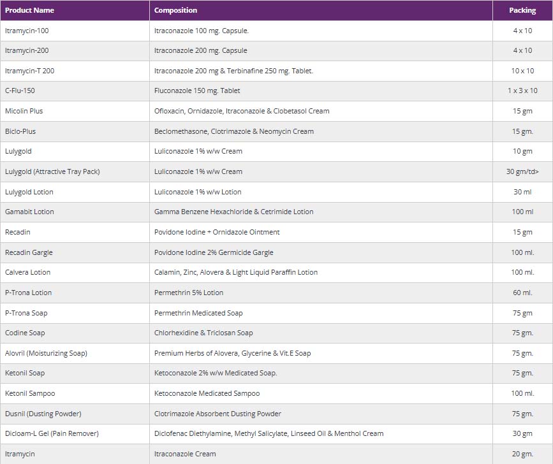Select the Codine Soap product name

(25, 333)
